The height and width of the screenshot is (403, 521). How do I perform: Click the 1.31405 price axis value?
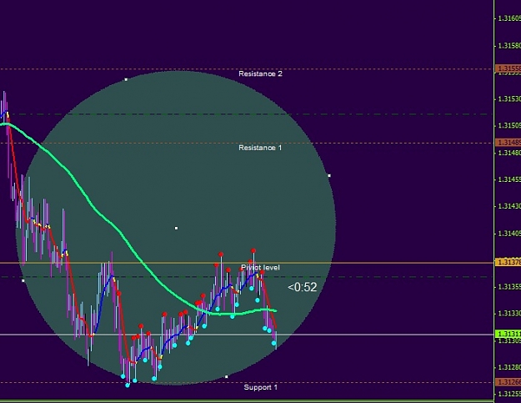point(509,234)
